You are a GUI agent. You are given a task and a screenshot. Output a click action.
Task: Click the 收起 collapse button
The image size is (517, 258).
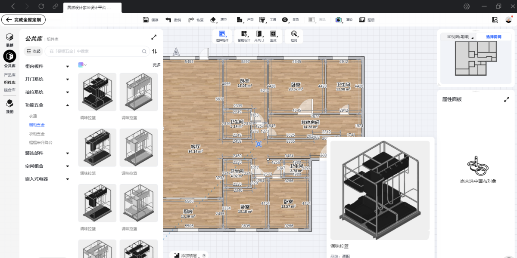(x=33, y=51)
